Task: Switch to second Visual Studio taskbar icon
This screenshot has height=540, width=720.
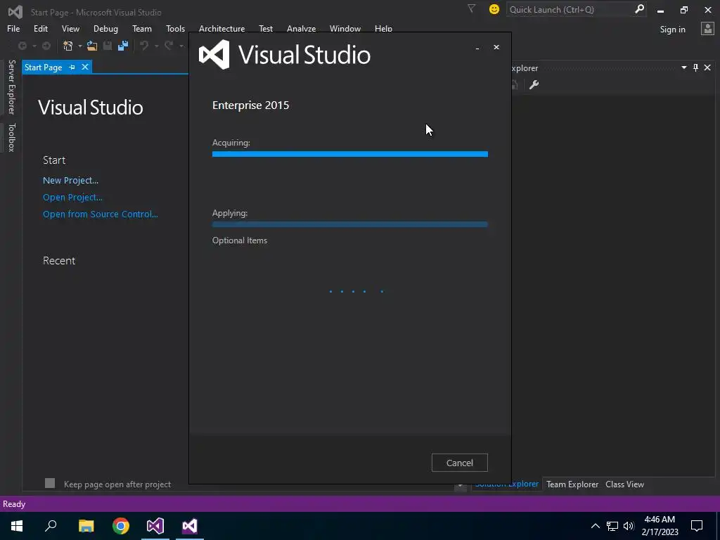Action: [x=190, y=526]
